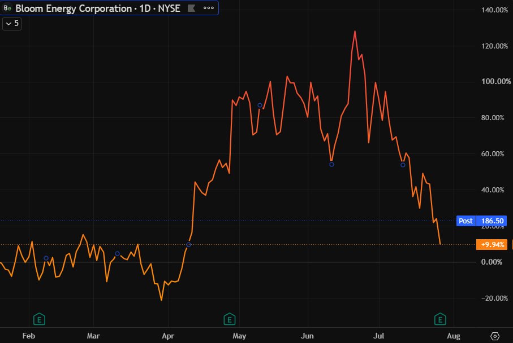Click the earnings E marker before Aug

tap(440, 319)
